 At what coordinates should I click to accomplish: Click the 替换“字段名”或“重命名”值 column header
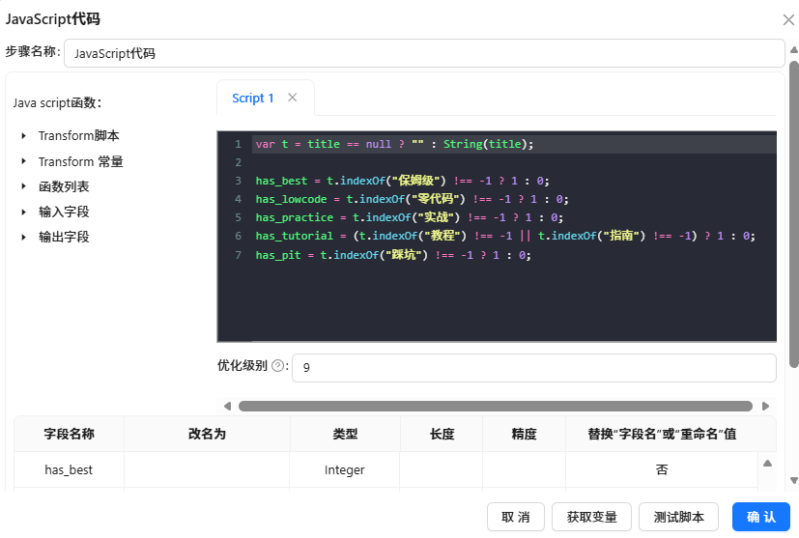662,434
